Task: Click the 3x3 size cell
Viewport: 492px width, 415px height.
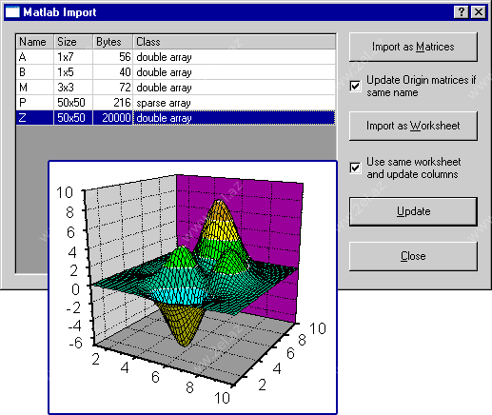Action: coord(73,88)
